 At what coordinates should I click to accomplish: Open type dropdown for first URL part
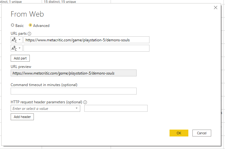point(17,40)
